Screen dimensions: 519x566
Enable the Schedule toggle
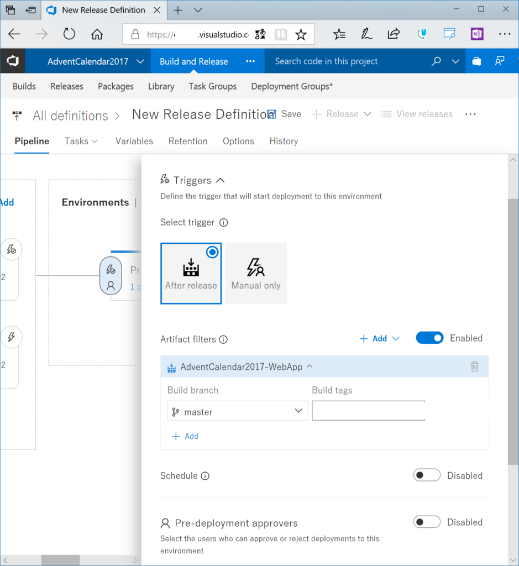[427, 475]
